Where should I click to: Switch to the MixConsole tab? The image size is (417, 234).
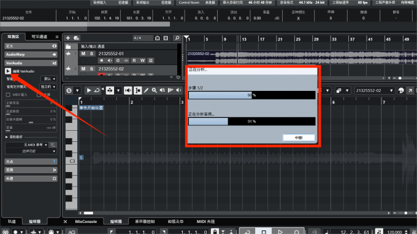coord(86,222)
